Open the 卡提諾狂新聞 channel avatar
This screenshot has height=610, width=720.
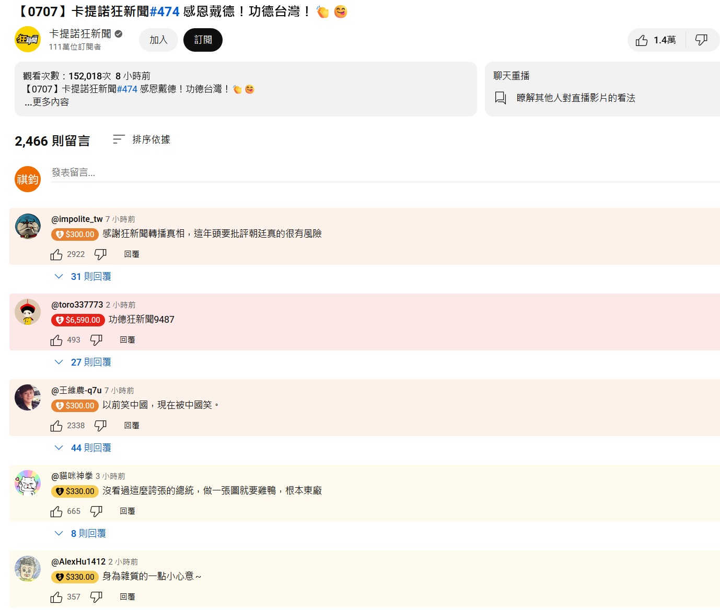point(28,40)
